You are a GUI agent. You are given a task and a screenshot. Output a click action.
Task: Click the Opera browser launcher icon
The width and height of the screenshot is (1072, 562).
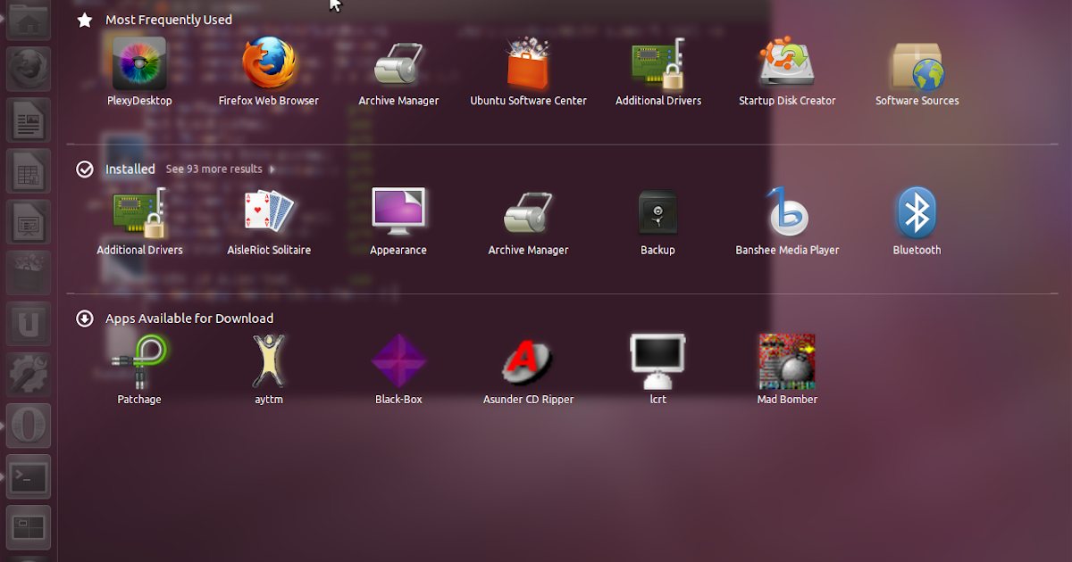29,426
